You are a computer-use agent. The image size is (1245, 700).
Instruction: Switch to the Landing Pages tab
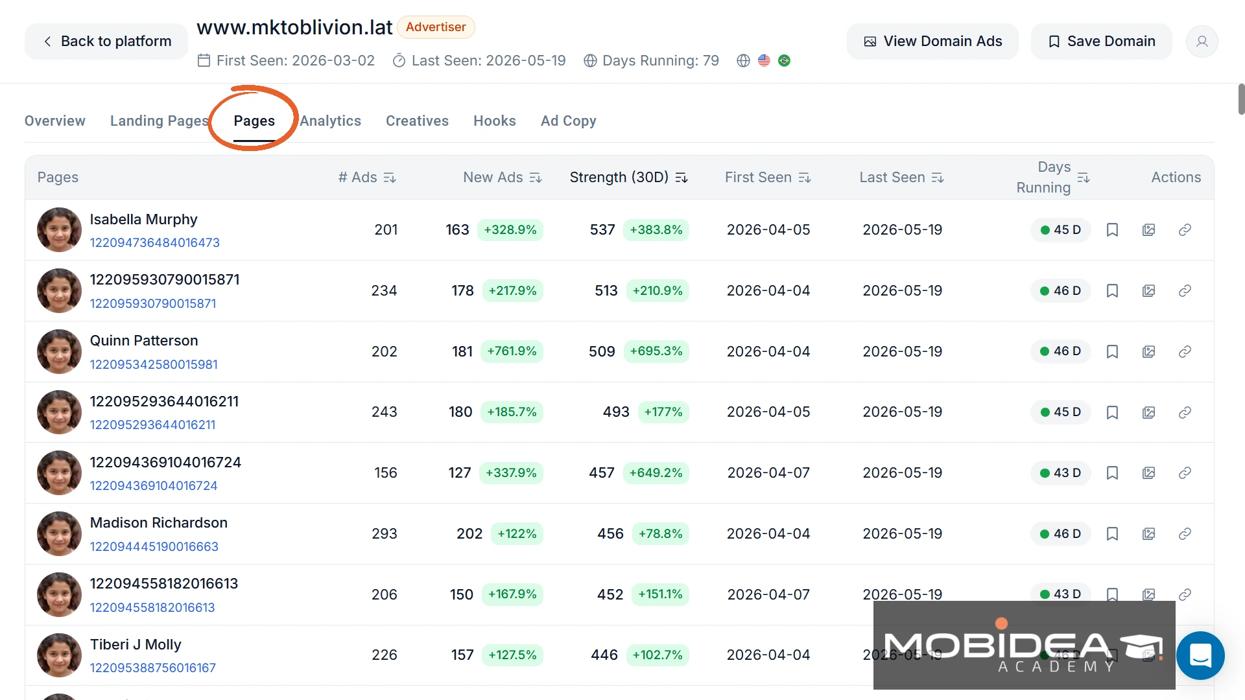(x=160, y=121)
